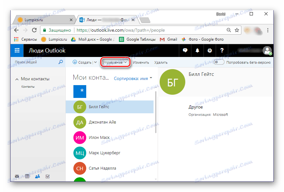Image resolution: width=284 pixels, height=192 pixels.
Task: Switch to Lumpics.ru browser tab
Action: click(x=44, y=20)
